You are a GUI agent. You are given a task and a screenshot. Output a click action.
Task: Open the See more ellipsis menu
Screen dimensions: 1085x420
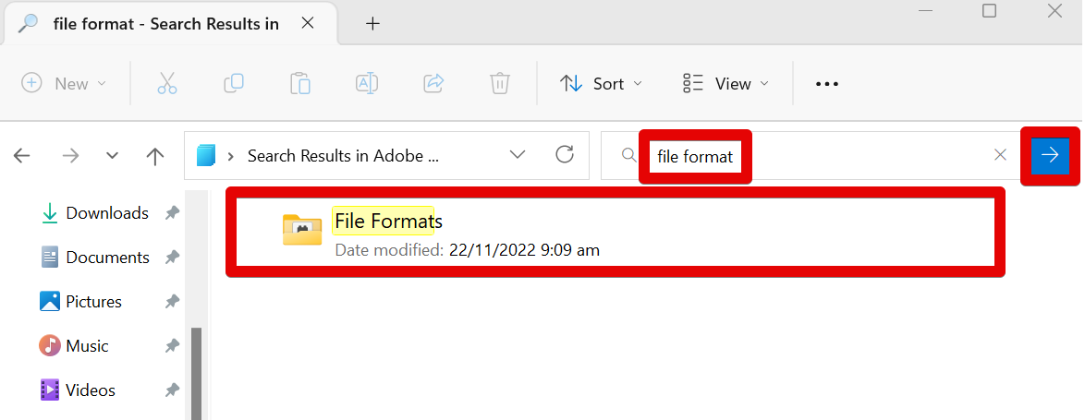point(826,83)
